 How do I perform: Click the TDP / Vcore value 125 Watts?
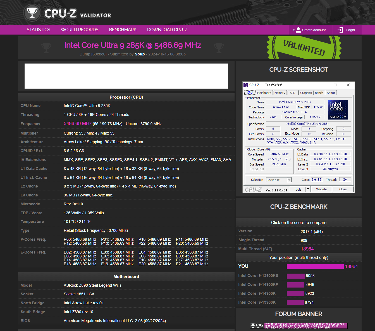pos(84,213)
